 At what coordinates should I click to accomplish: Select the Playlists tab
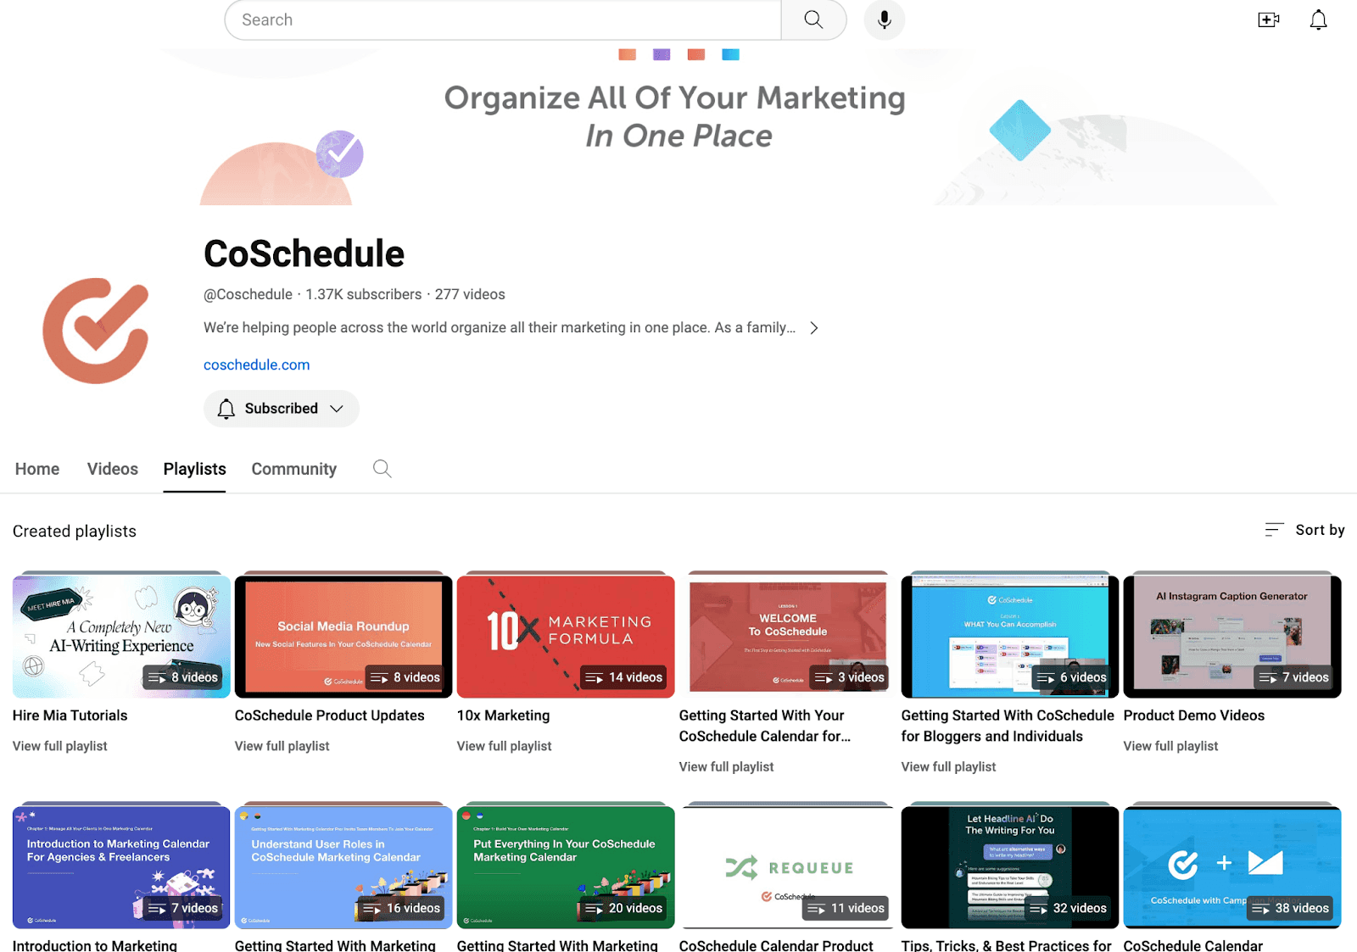pyautogui.click(x=195, y=469)
